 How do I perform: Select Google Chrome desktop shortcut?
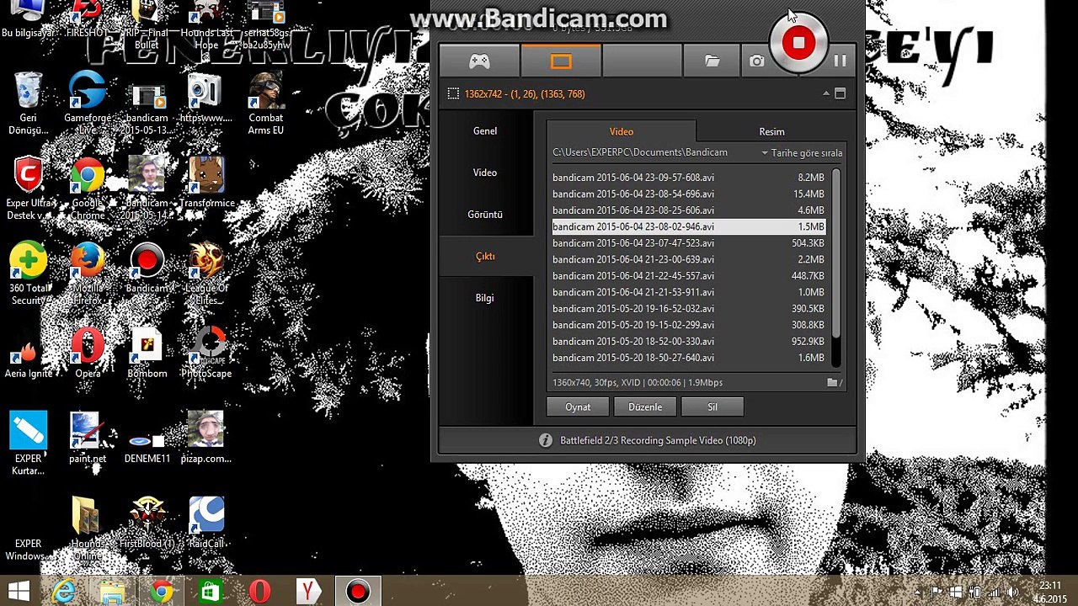88,189
